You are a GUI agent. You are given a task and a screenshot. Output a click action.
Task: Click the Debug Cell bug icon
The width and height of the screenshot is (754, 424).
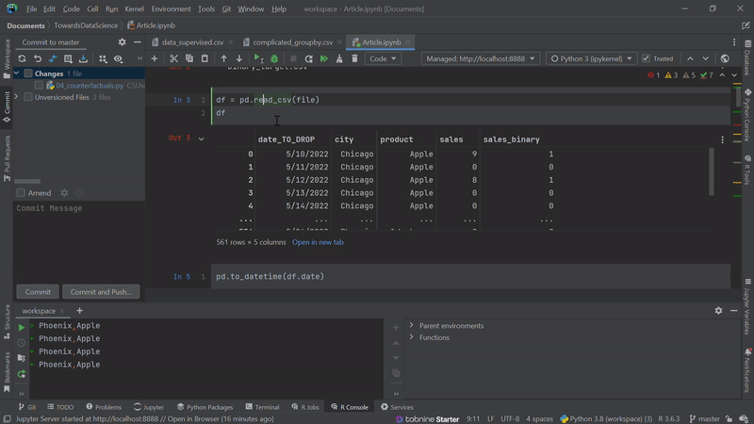pyautogui.click(x=274, y=58)
